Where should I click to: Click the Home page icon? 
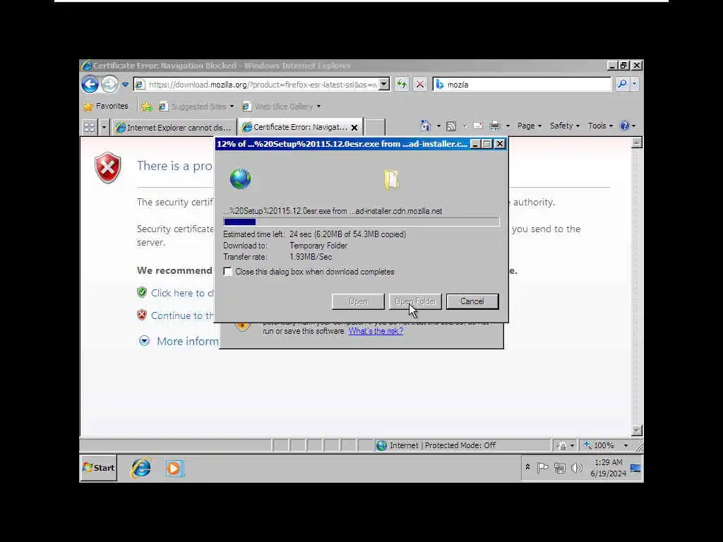[425, 126]
